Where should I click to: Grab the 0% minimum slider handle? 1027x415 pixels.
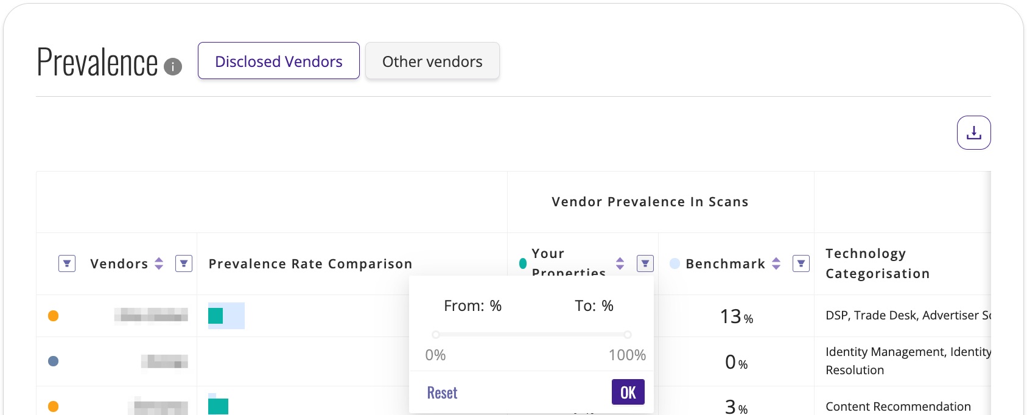click(x=435, y=335)
